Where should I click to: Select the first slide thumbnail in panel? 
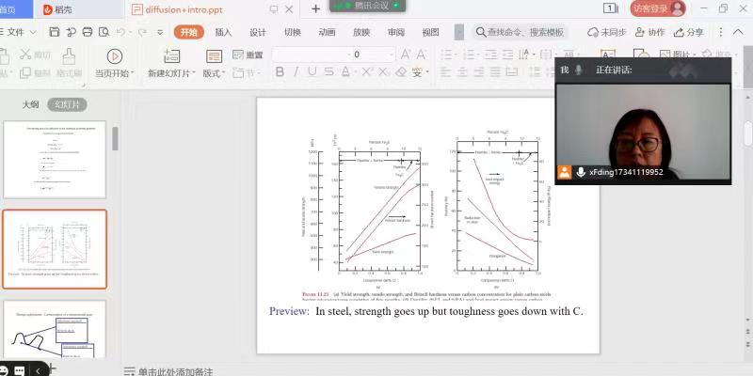55,159
